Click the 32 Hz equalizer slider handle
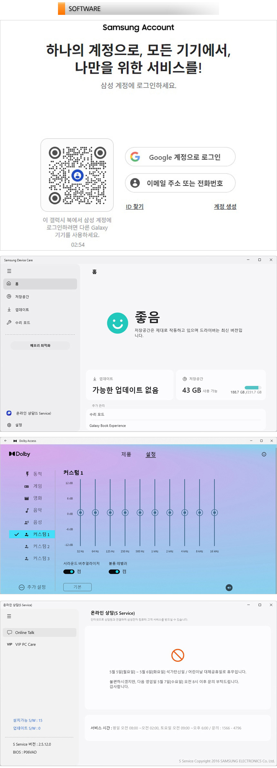Image resolution: width=277 pixels, height=768 pixels. 81,513
